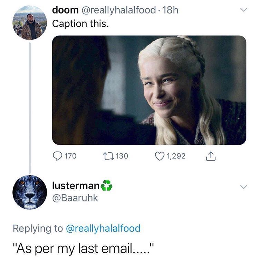259x271 pixels.
Task: Expand options chevron on lusterman's reply
Action: (244, 187)
